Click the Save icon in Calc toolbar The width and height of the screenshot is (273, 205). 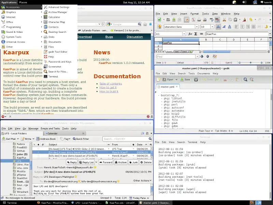point(174,20)
